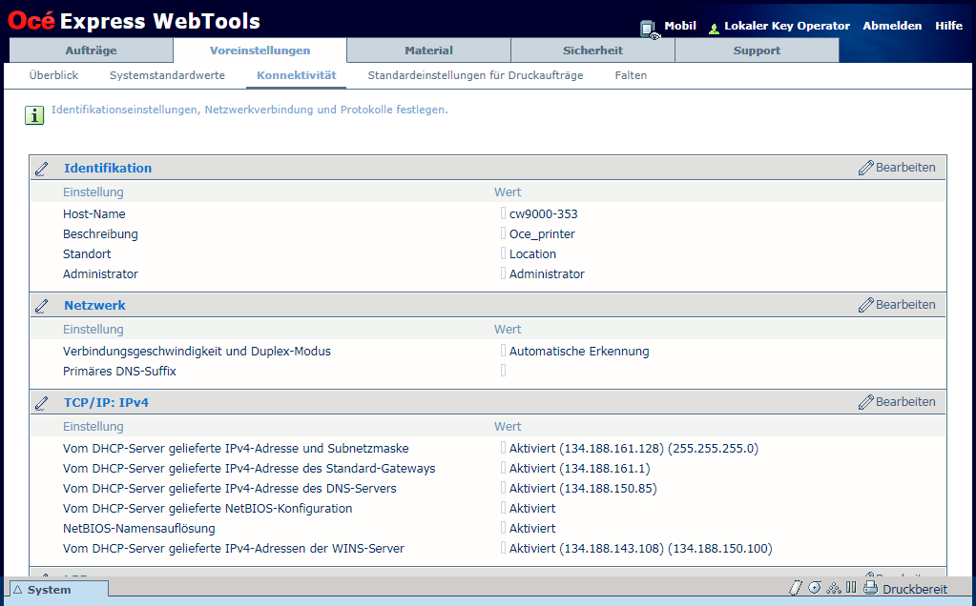Click the media roll icon in status bar
976x606 pixels.
tap(815, 588)
